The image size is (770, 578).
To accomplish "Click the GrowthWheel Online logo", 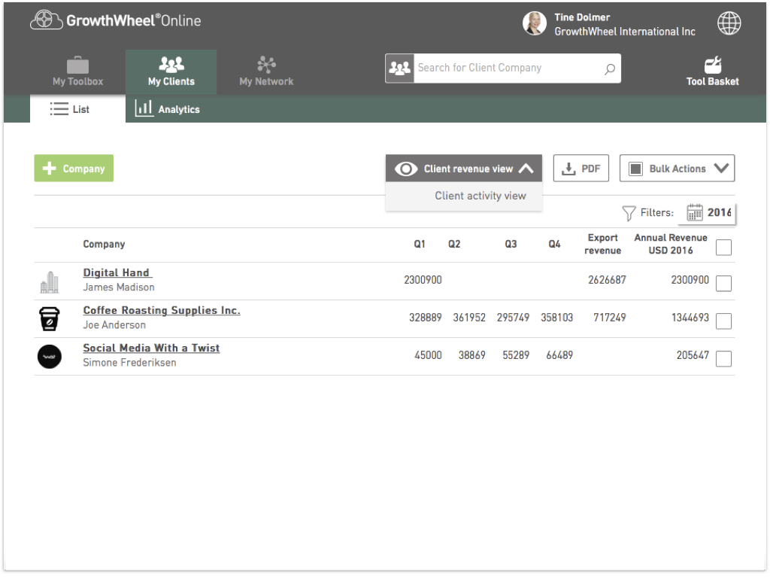I will 115,20.
